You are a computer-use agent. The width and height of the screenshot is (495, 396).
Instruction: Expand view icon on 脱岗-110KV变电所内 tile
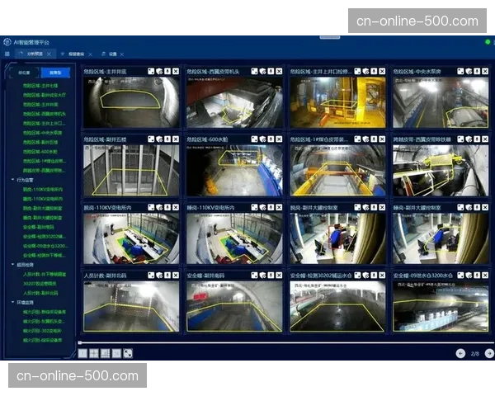151,207
